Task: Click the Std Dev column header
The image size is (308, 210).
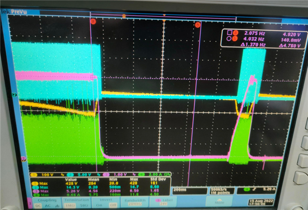Action: pos(158,179)
